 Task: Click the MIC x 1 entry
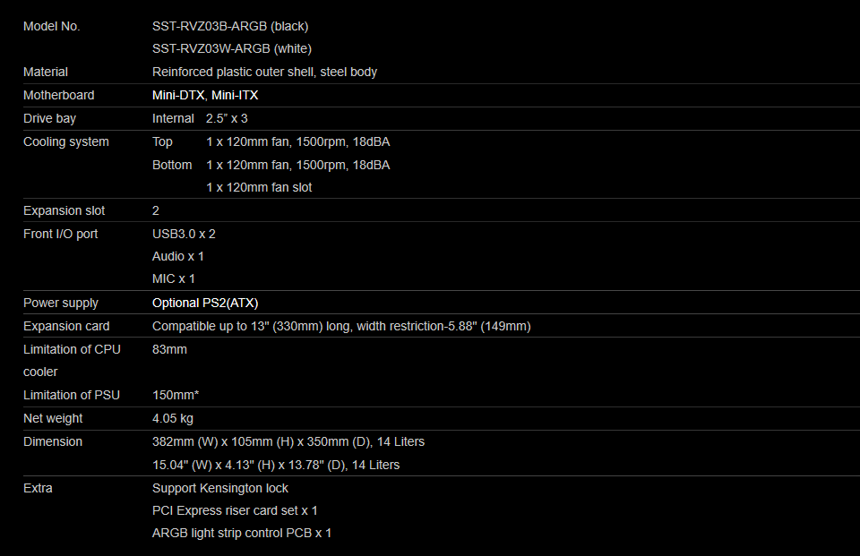point(174,278)
